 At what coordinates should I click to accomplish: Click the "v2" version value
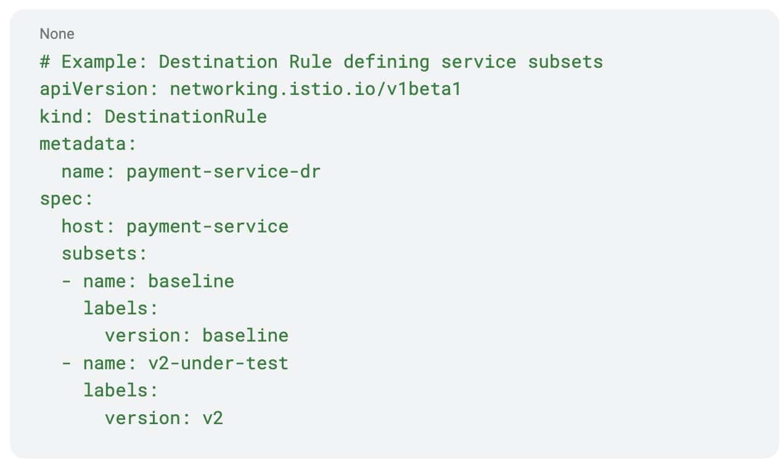click(x=213, y=418)
